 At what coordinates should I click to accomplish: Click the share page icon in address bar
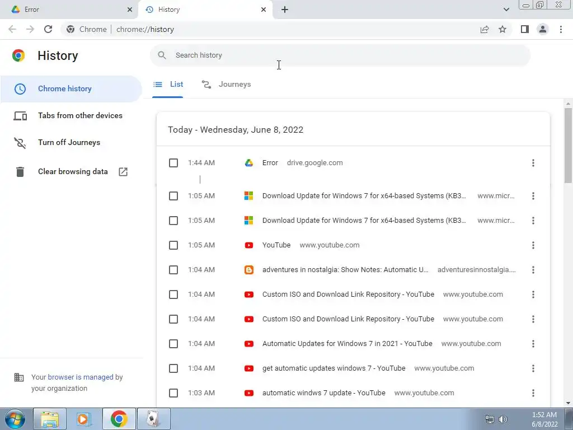pos(485,29)
